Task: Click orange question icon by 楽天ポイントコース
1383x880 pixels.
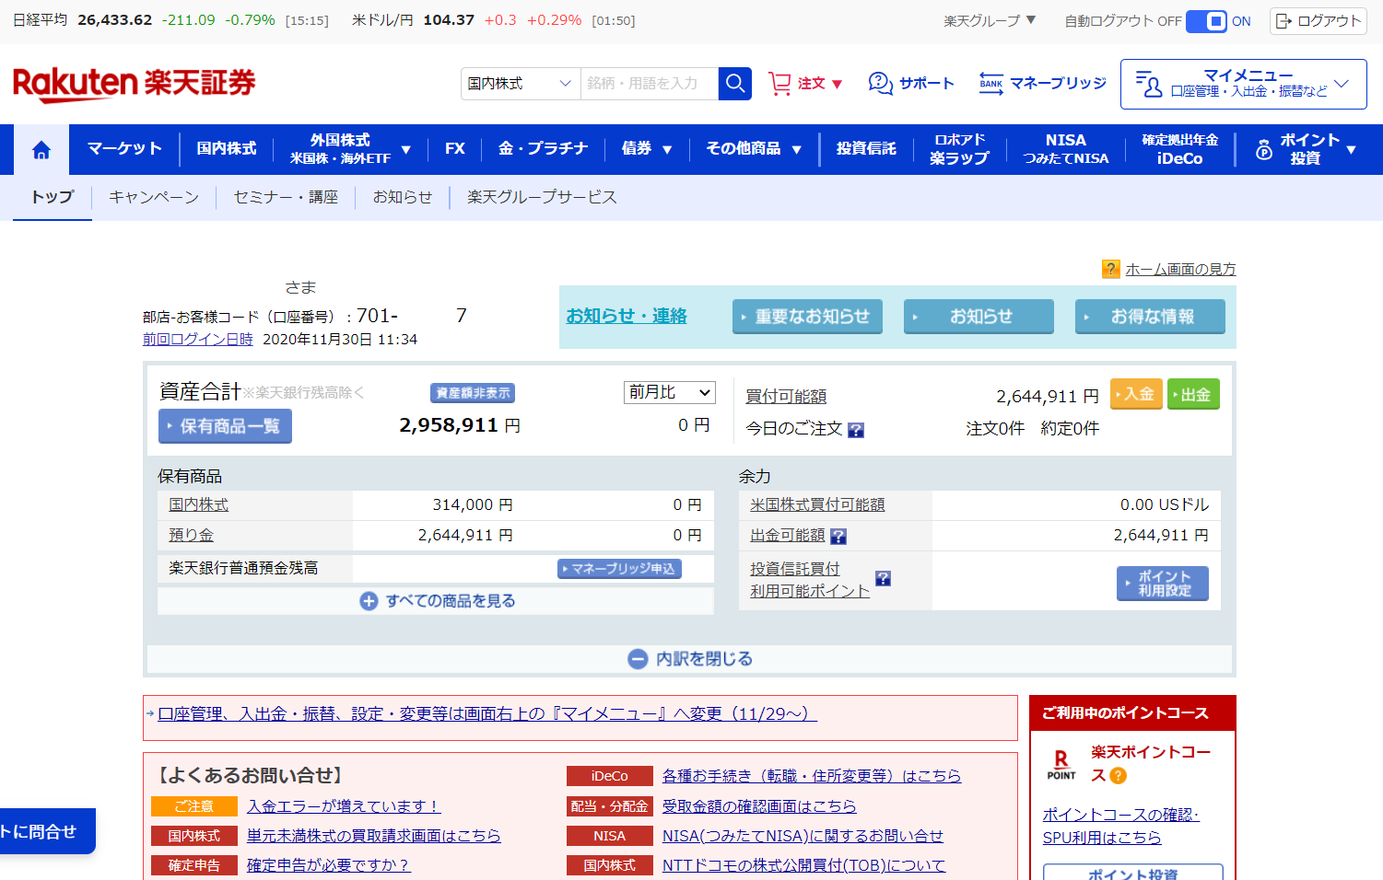Action: (x=1119, y=776)
